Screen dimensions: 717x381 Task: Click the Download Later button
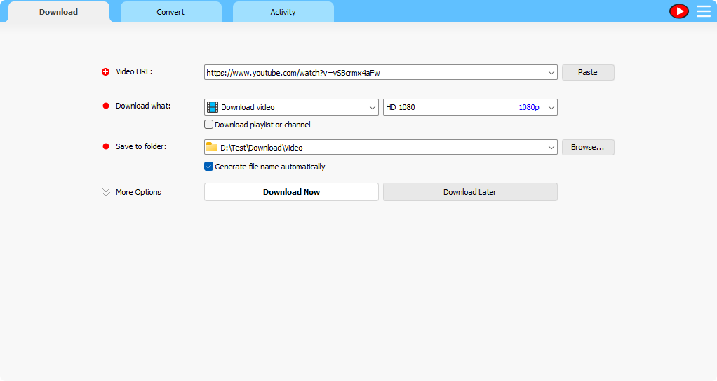[469, 192]
